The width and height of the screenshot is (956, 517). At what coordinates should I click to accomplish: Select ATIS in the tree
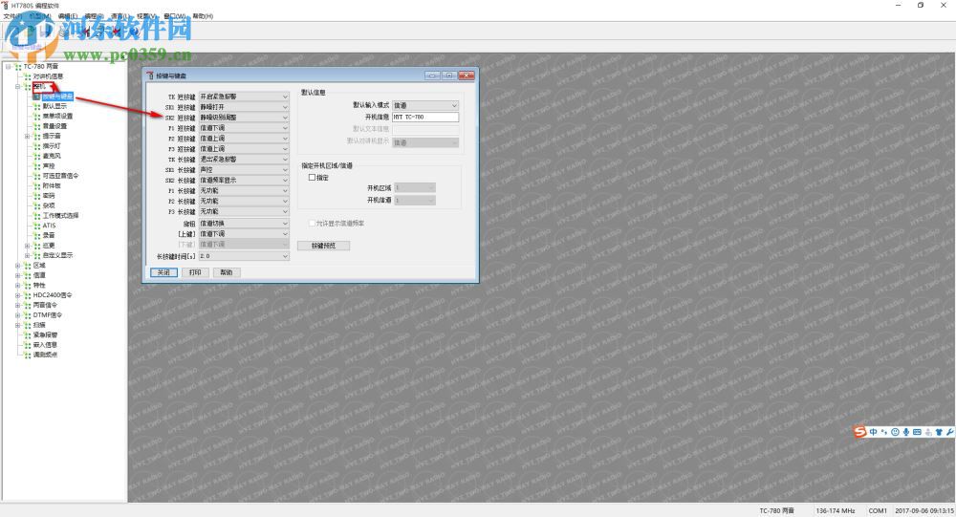point(49,226)
